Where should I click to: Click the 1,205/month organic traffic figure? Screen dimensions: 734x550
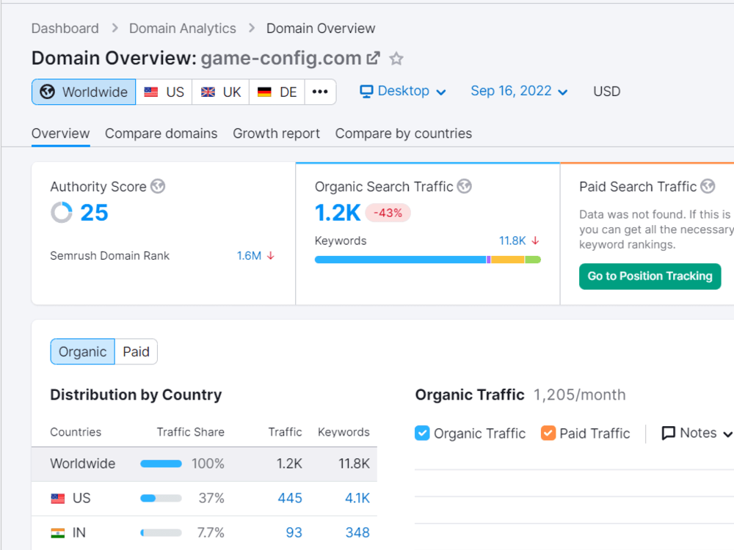click(580, 395)
